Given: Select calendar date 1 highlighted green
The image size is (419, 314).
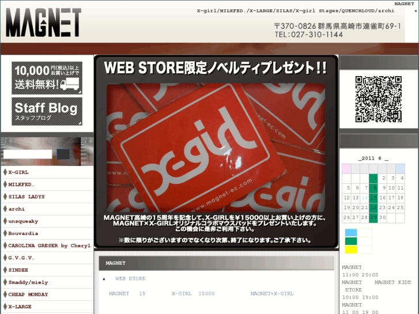Looking at the screenshot, I should pos(373,178).
